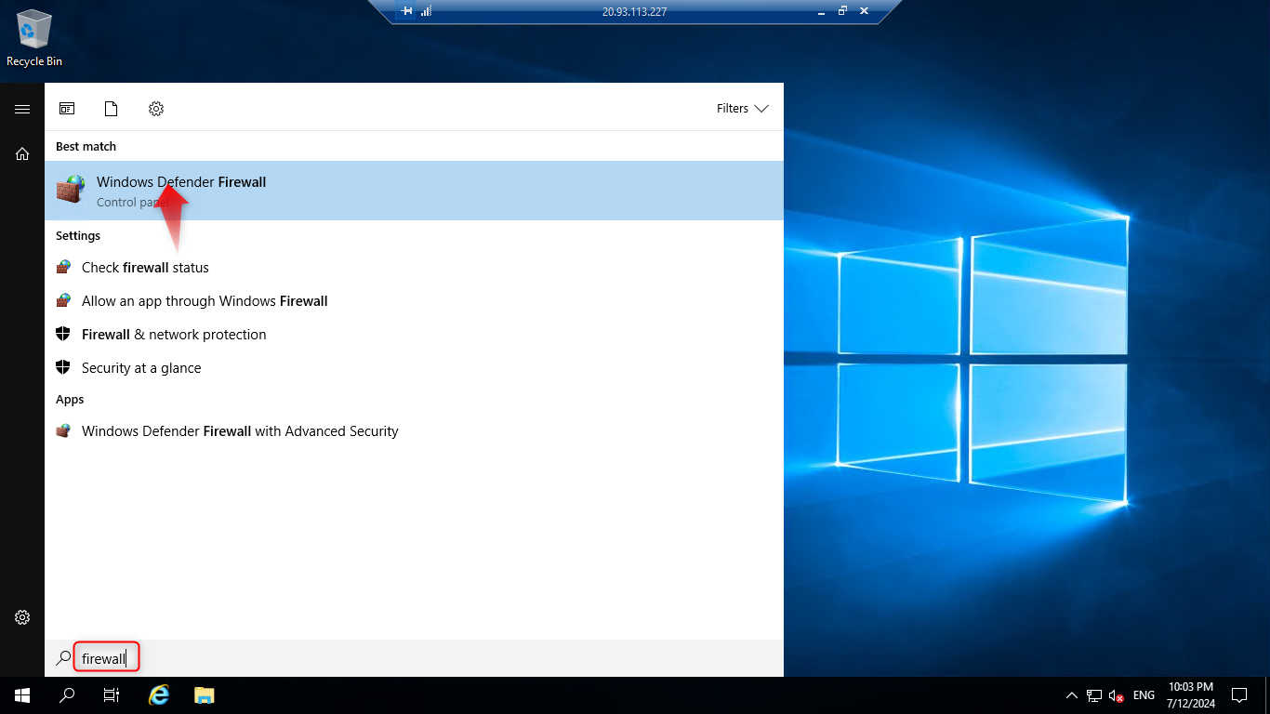The height and width of the screenshot is (714, 1270).
Task: Show hidden system tray icons
Action: tap(1071, 695)
